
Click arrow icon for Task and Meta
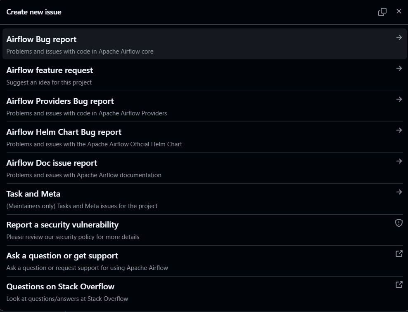click(x=399, y=192)
